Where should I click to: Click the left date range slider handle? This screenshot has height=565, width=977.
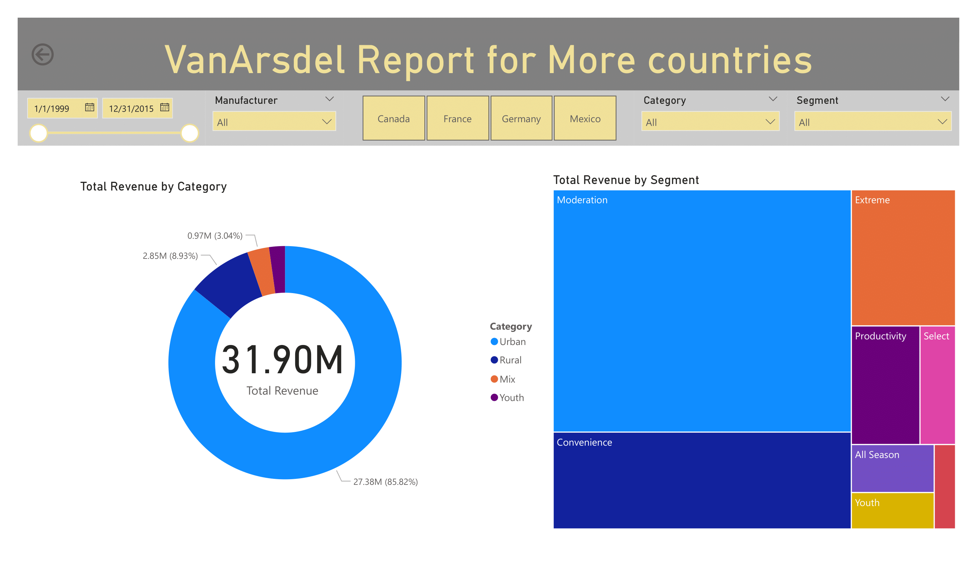click(39, 133)
